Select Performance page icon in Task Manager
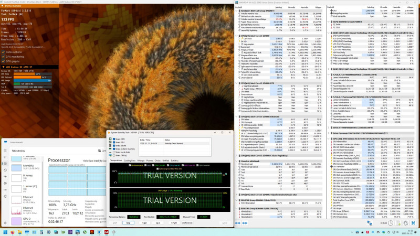Screen dimensions: 420x236 (x=5, y=164)
